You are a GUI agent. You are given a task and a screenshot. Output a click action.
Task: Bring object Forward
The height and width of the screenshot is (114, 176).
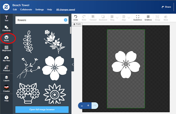pos(93,18)
